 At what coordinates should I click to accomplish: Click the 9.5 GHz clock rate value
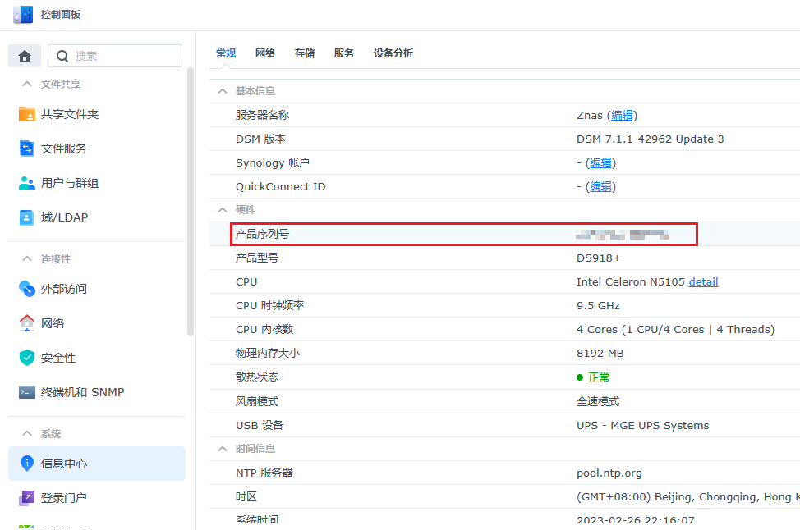(598, 306)
